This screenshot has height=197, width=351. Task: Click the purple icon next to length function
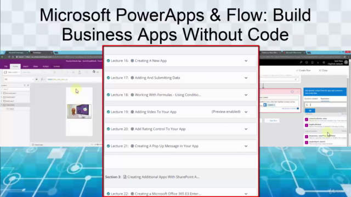pyautogui.click(x=307, y=125)
